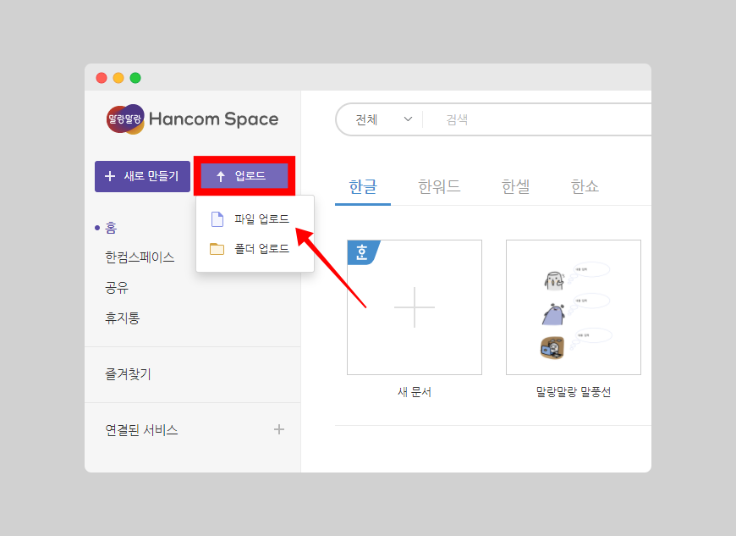Click the green maximize window button
The height and width of the screenshot is (536, 736).
tap(135, 78)
